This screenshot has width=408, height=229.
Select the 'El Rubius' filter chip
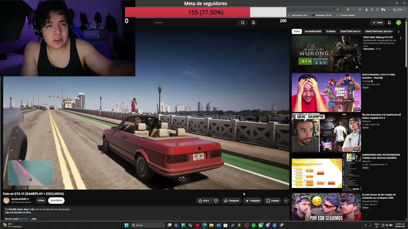point(331,31)
